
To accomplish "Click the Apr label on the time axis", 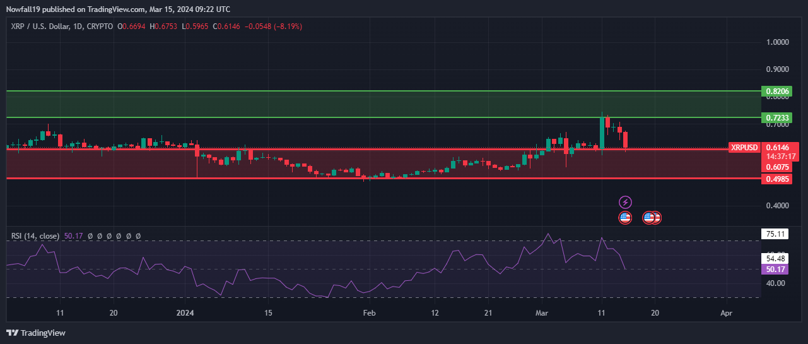I will point(727,312).
